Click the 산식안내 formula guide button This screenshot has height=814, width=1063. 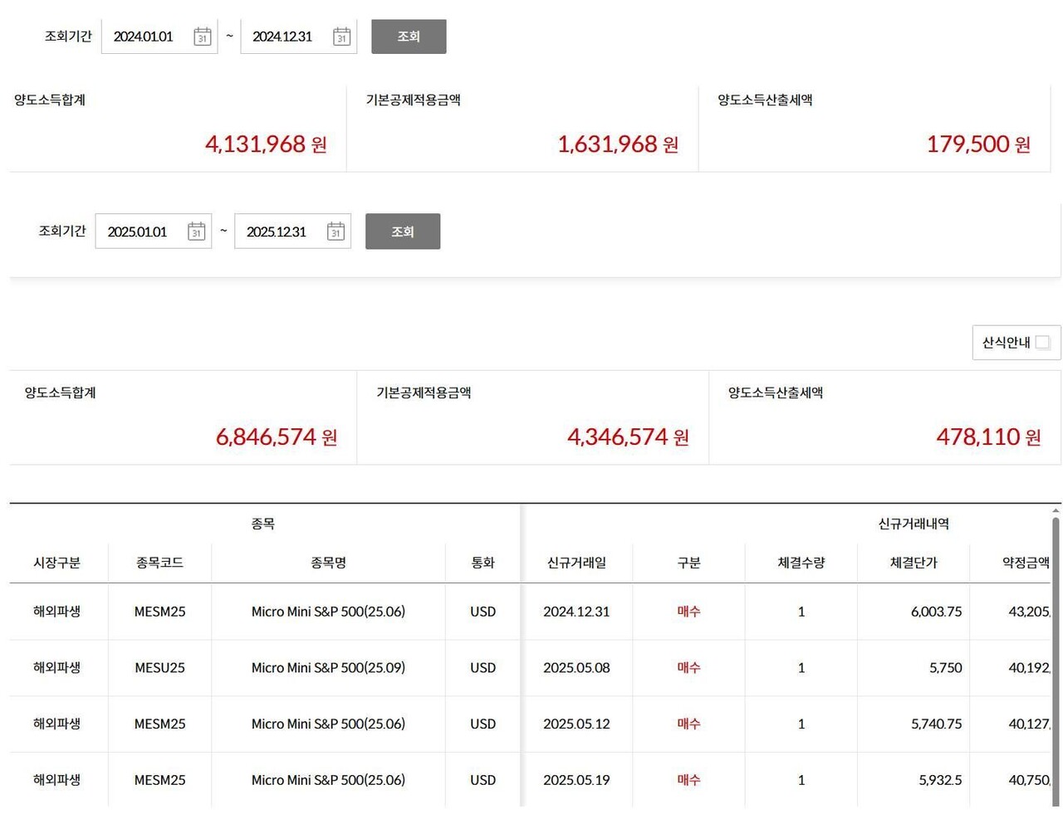[1016, 343]
